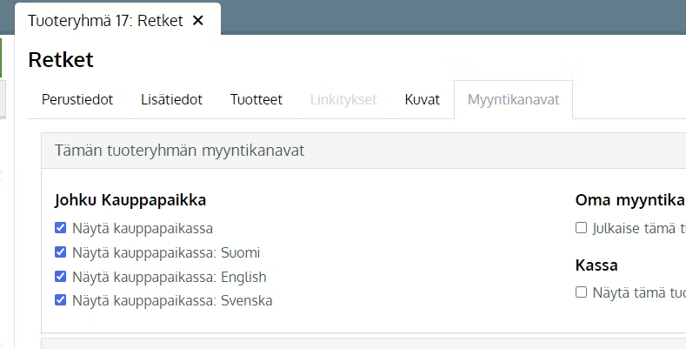Click the Kassa section heading
The width and height of the screenshot is (686, 349).
point(596,265)
